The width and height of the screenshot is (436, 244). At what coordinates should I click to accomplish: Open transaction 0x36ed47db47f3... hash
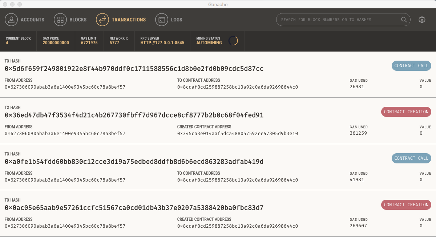point(134,115)
